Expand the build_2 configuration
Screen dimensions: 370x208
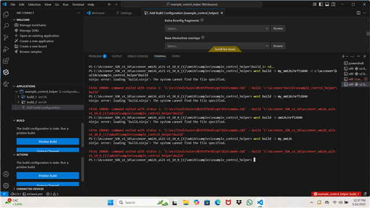coord(18,102)
